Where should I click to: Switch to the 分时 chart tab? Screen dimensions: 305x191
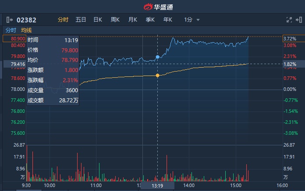point(63,20)
